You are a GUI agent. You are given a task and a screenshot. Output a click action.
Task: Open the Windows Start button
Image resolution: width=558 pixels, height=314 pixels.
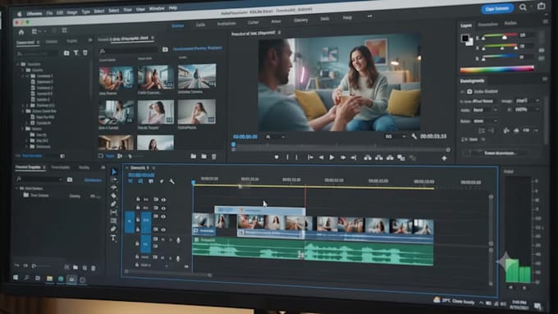coord(16,277)
